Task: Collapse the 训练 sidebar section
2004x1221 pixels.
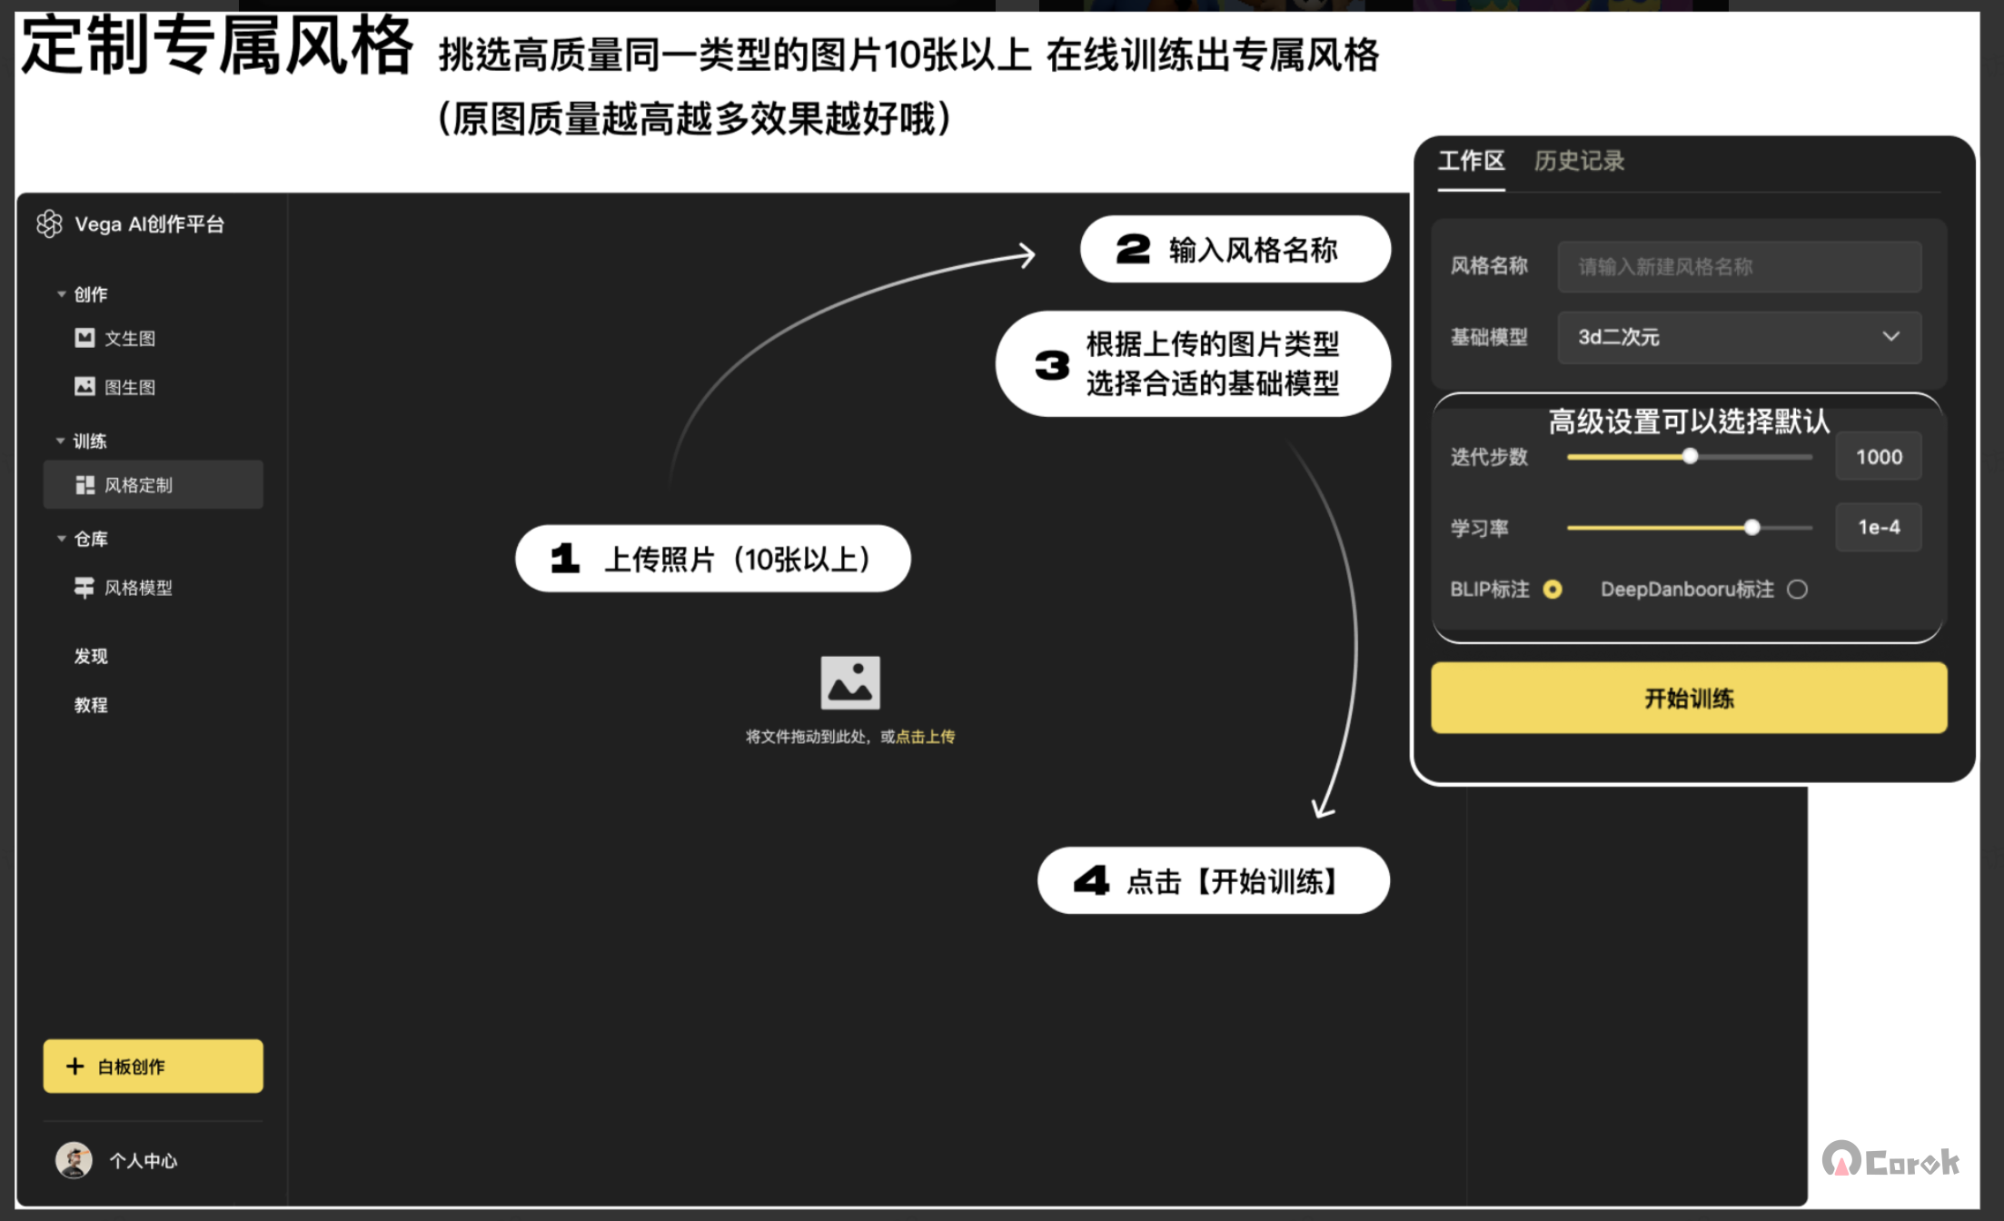Action: [61, 442]
